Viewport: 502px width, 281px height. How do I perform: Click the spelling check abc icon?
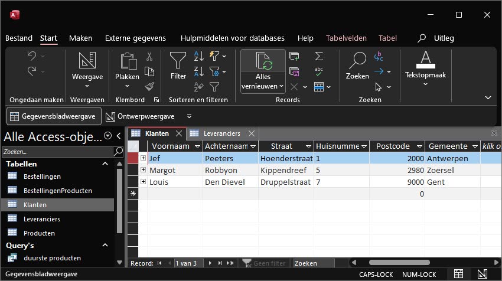click(318, 71)
